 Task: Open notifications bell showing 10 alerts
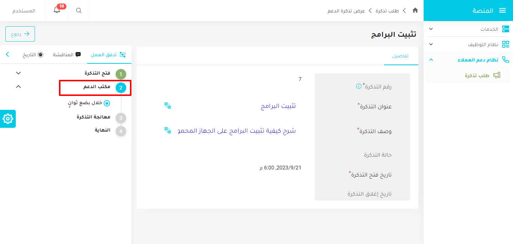pos(57,10)
